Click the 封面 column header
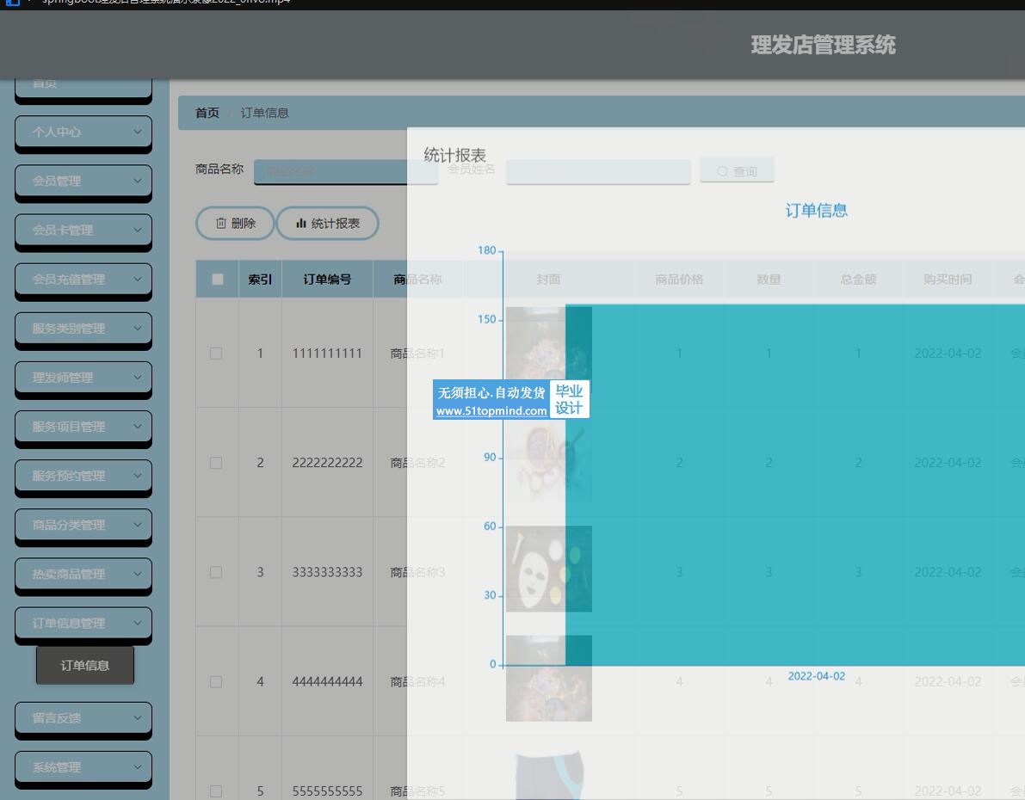The width and height of the screenshot is (1025, 800). point(548,280)
